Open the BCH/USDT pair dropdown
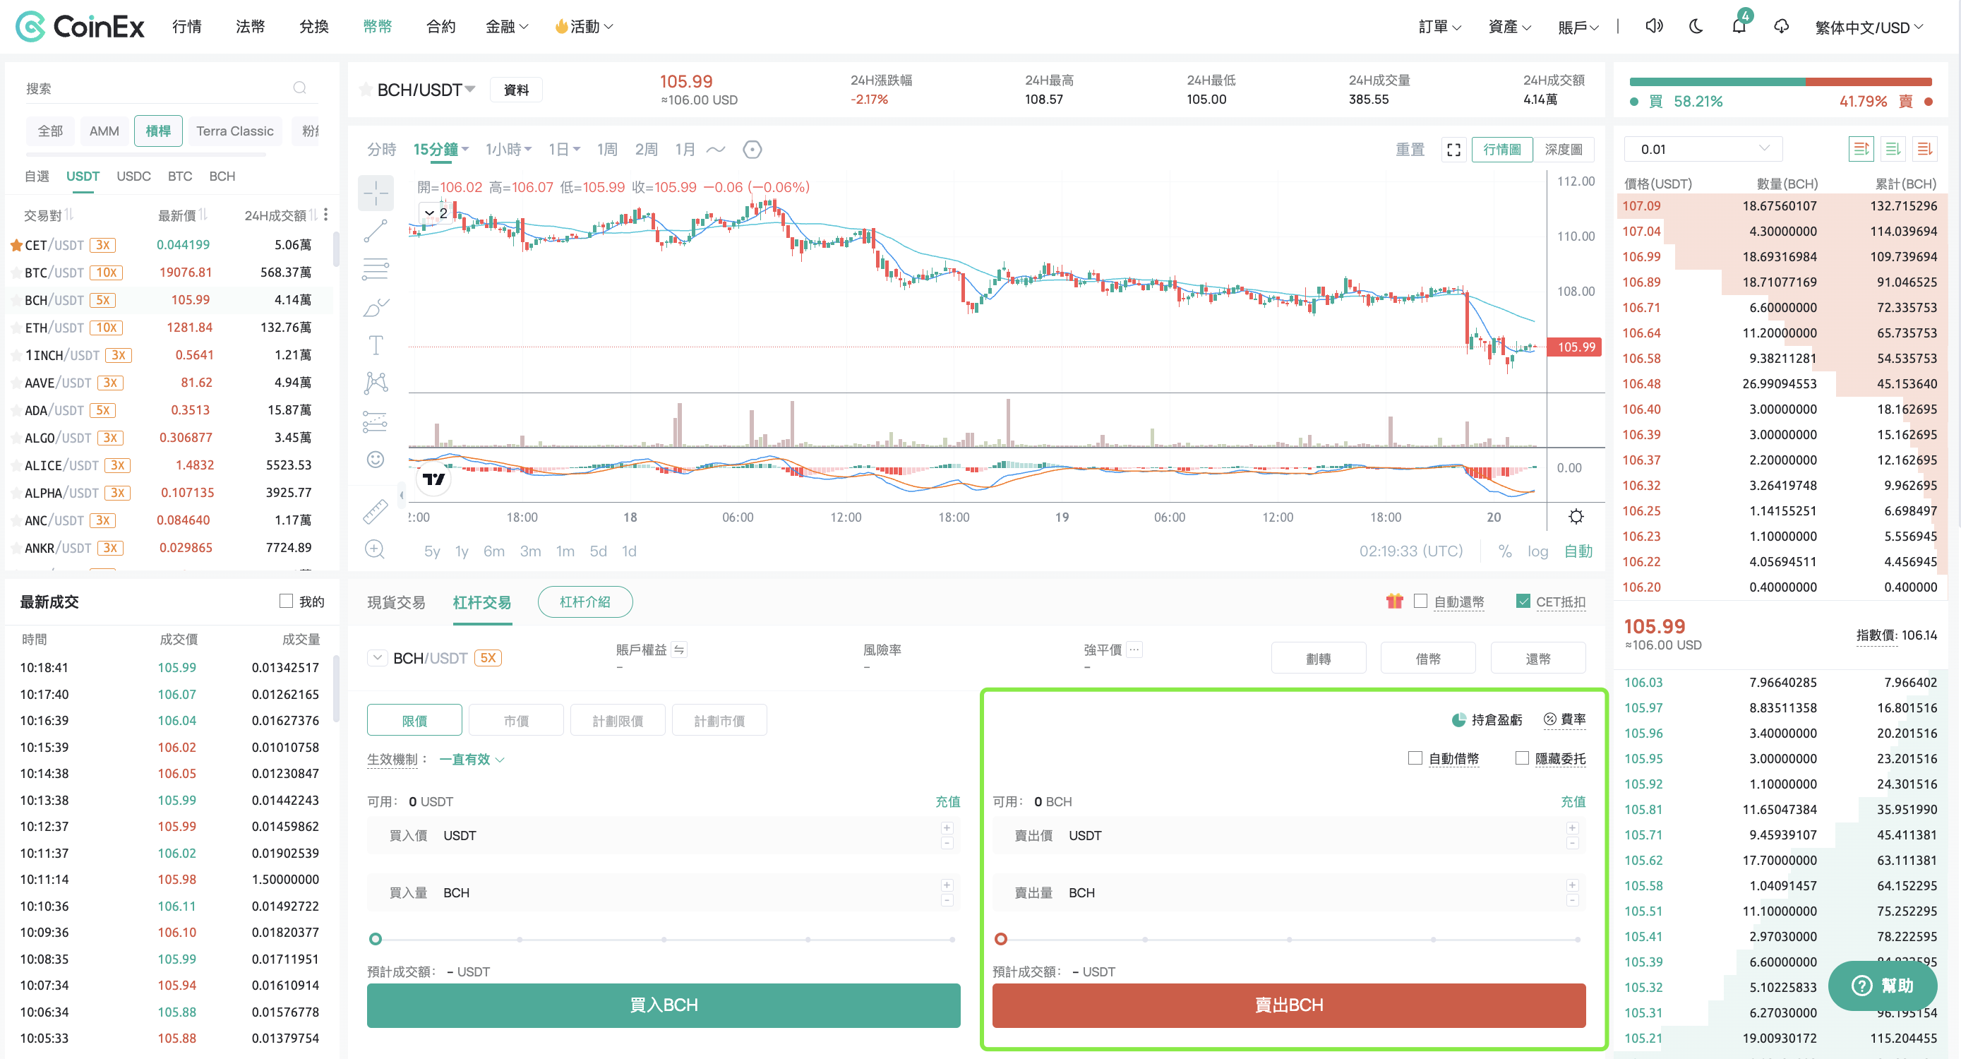The image size is (1961, 1059). [x=426, y=90]
